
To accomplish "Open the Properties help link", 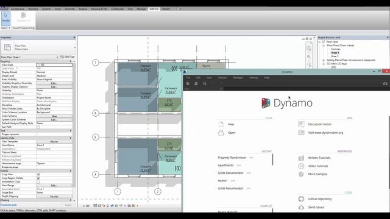I will click(x=9, y=205).
